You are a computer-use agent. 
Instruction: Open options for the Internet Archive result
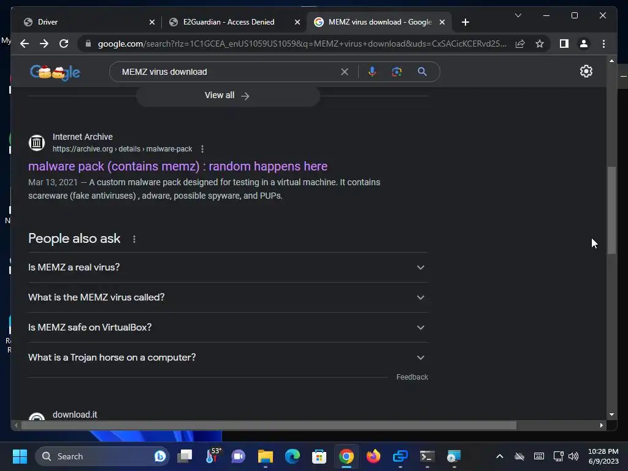coord(202,149)
